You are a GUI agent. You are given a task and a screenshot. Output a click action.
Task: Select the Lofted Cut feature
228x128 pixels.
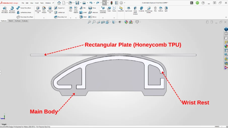(59, 13)
